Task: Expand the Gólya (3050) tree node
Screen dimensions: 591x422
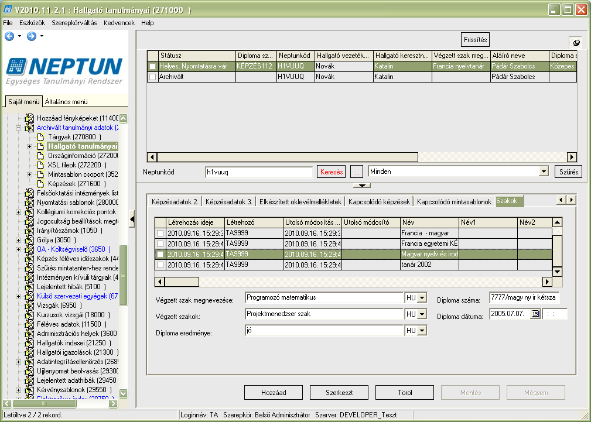Action: (18, 240)
